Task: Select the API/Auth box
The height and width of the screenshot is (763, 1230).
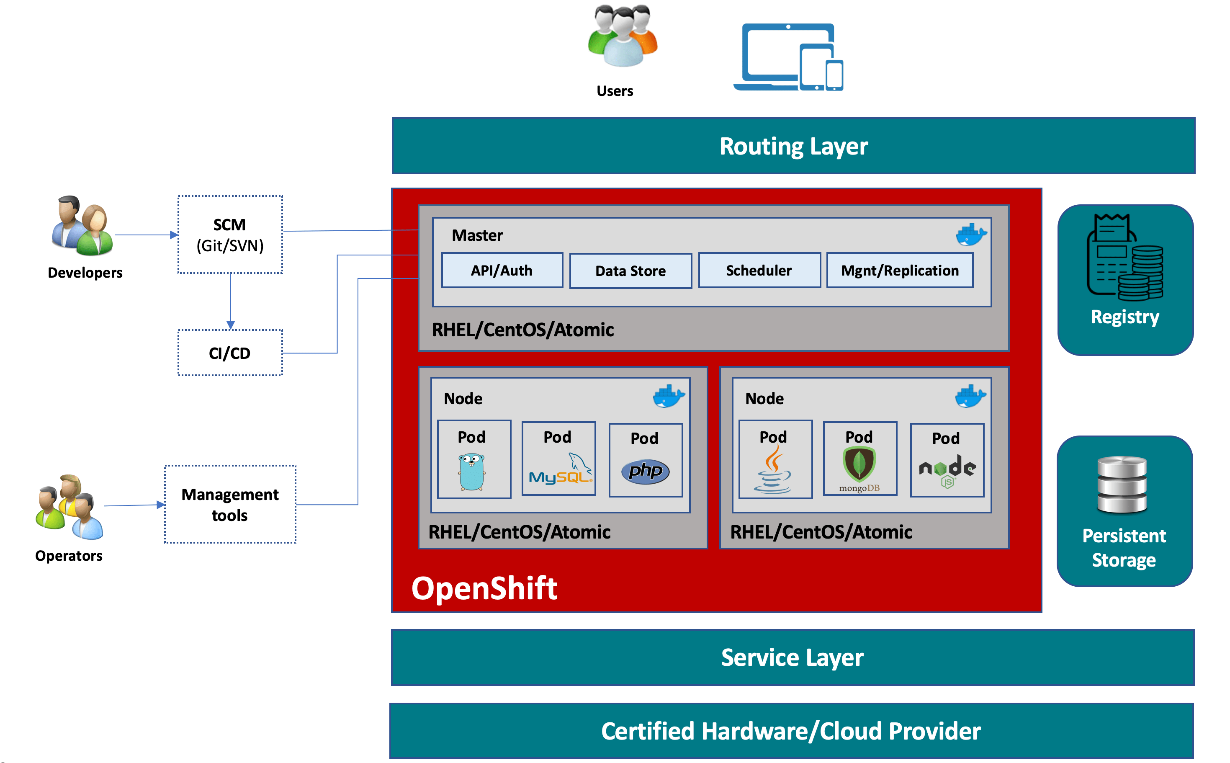Action: [x=502, y=271]
